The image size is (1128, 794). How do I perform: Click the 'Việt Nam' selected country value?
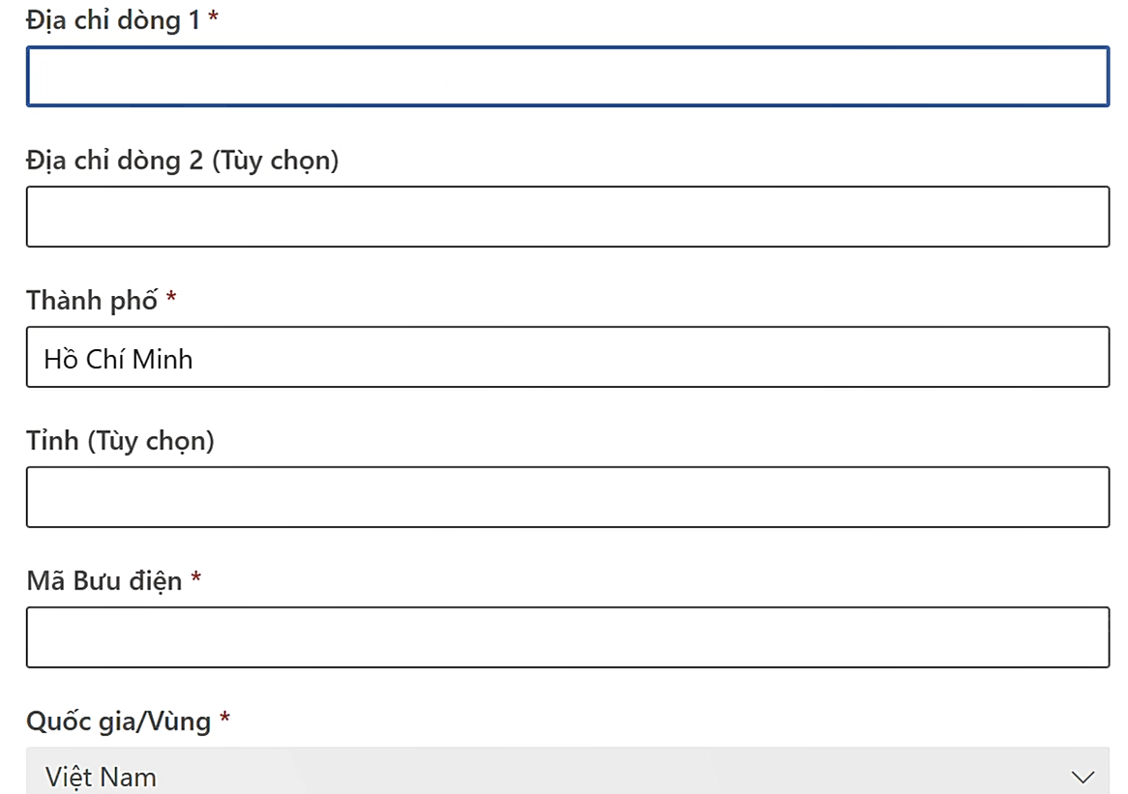(x=101, y=777)
